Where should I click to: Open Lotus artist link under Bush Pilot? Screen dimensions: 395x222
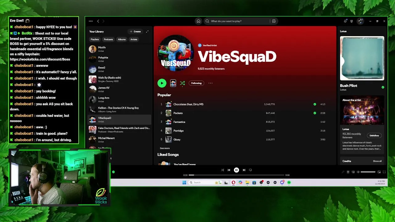click(343, 90)
